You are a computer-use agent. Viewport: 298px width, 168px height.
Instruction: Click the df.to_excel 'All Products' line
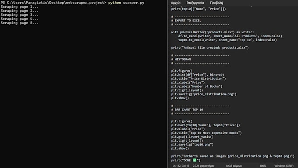click(230, 36)
